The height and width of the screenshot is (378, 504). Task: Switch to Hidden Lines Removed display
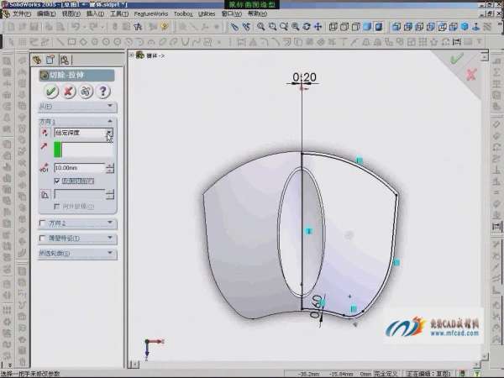[x=356, y=27]
